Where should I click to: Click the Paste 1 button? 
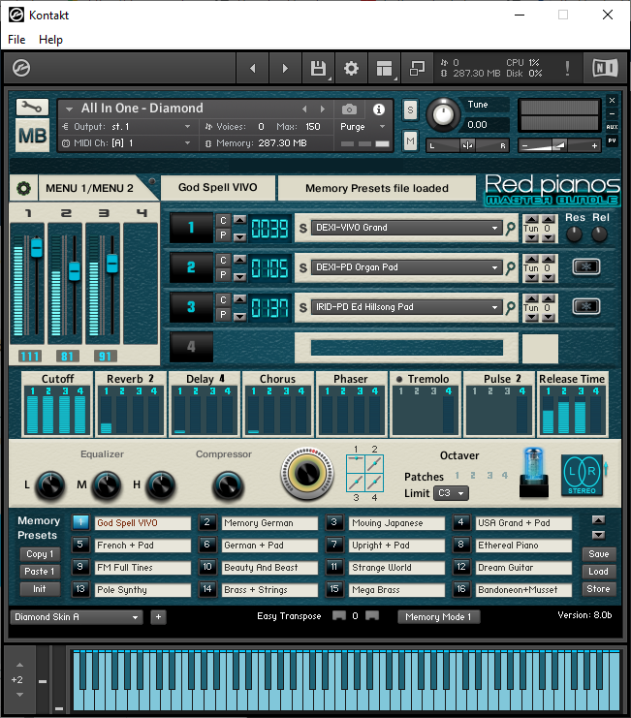point(40,572)
